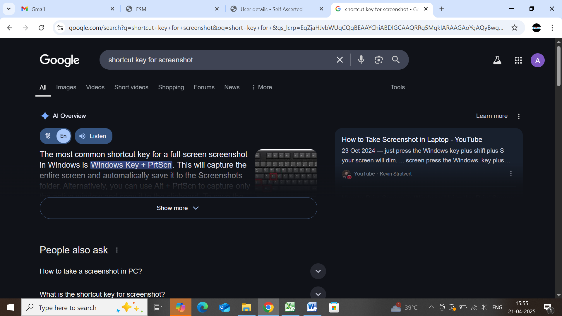562x316 pixels.
Task: Focus the browser address bar URL
Action: [286, 28]
